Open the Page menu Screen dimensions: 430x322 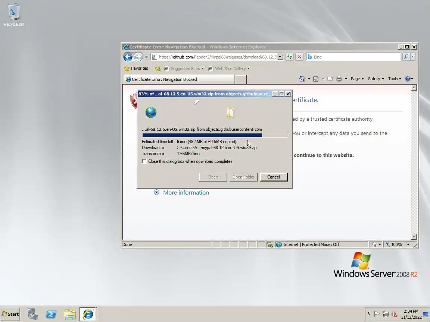coord(357,79)
